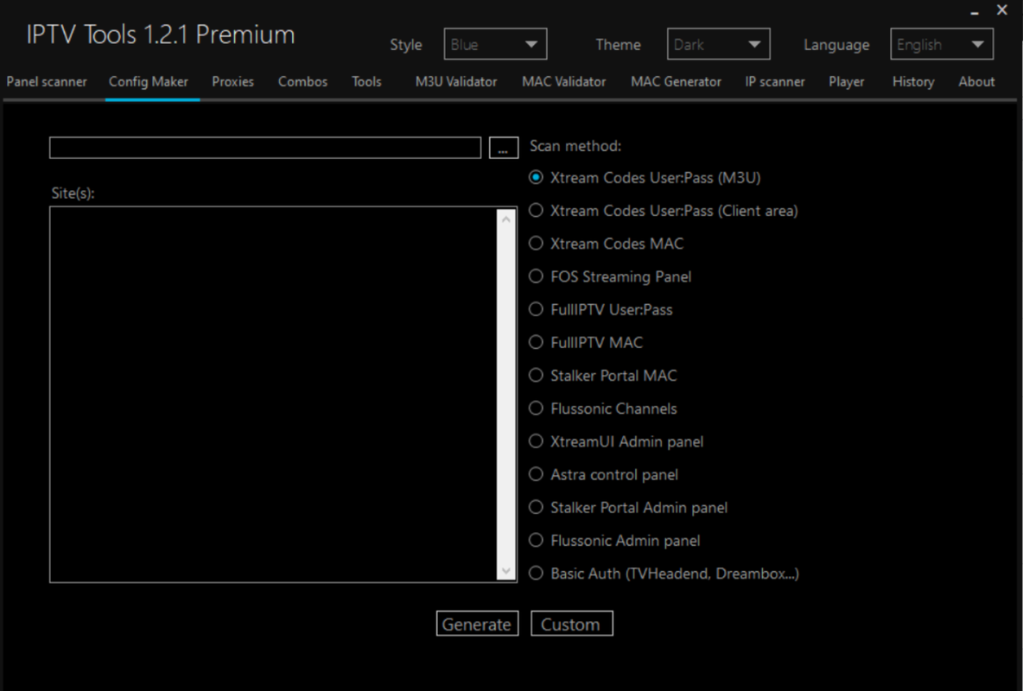This screenshot has width=1023, height=691.
Task: Open the IP scanner tab
Action: pos(775,81)
